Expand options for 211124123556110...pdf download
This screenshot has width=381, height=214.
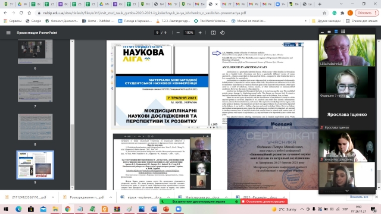(53, 197)
